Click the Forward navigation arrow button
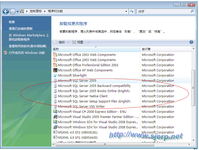This screenshot has width=199, height=150. [12, 12]
